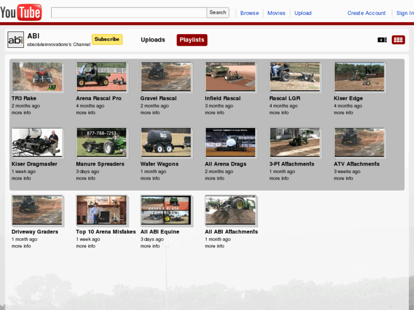The height and width of the screenshot is (310, 414).
Task: Open the Arena Rascal Pro thumbnail
Action: coord(102,77)
